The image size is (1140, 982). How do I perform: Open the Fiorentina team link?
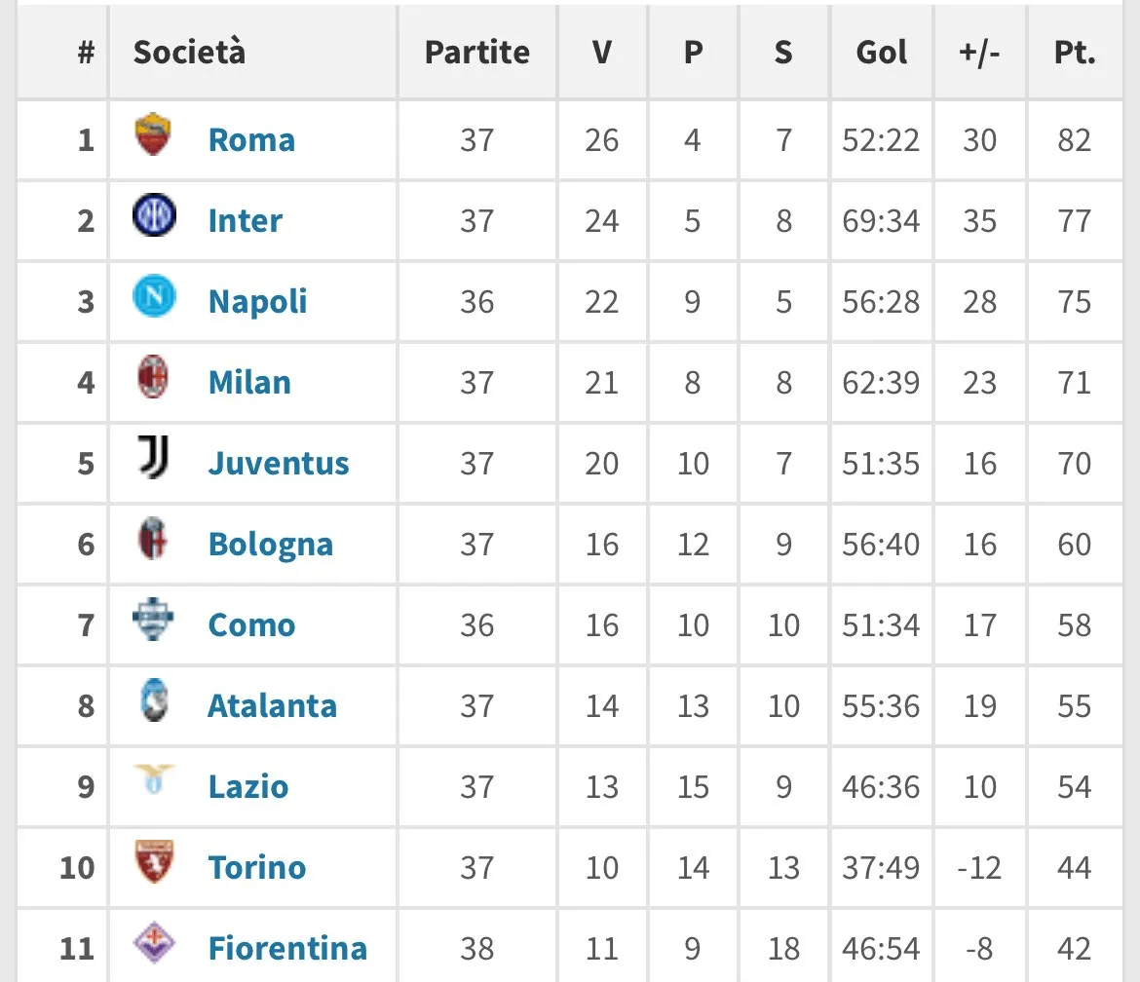(x=287, y=948)
